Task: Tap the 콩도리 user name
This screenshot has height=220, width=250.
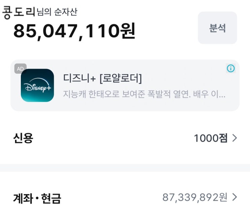Action: pos(19,12)
